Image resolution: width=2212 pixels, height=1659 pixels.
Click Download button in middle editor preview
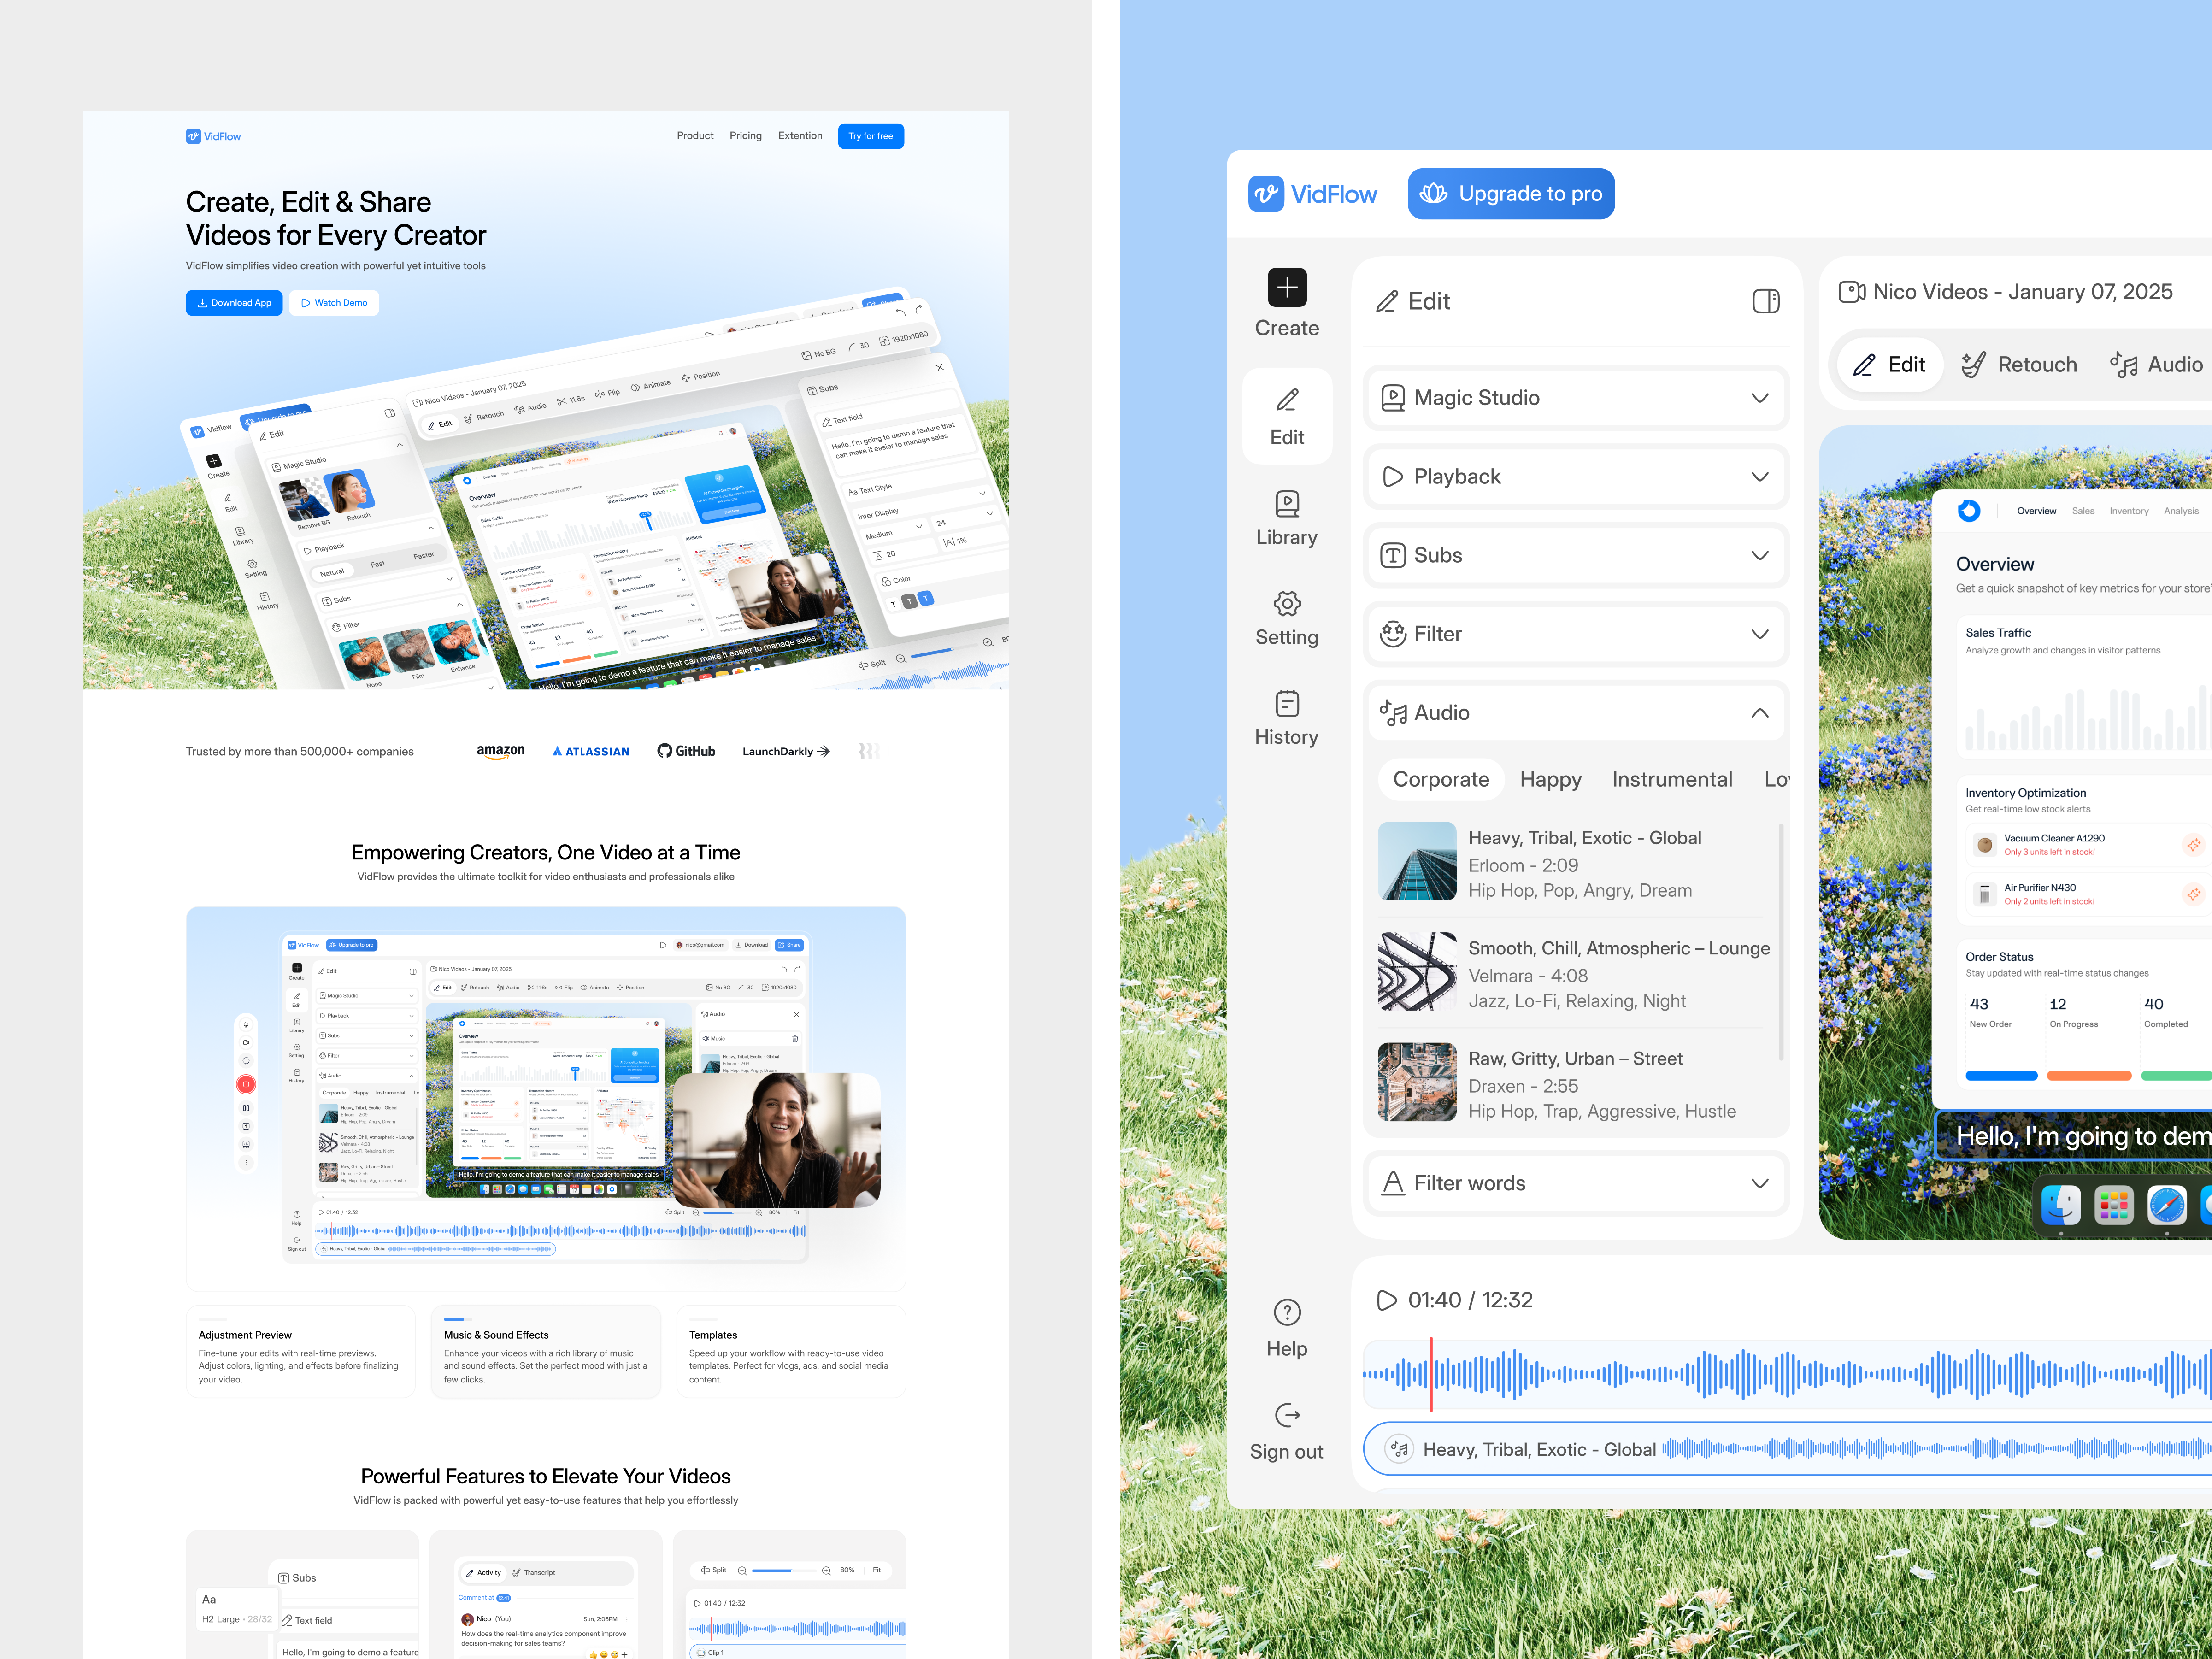751,945
